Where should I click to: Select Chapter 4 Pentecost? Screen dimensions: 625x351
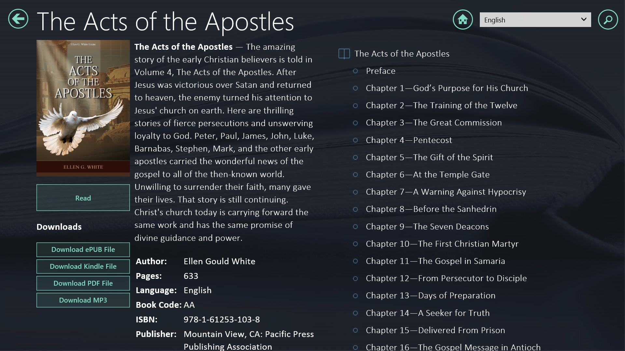409,140
